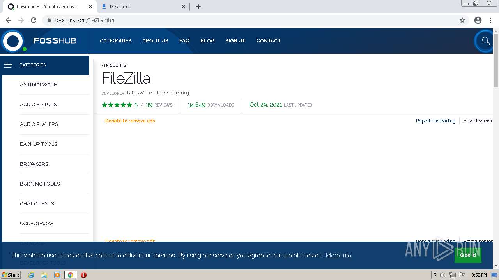
Task: Open Windows Explorer folder in taskbar
Action: coord(44,275)
